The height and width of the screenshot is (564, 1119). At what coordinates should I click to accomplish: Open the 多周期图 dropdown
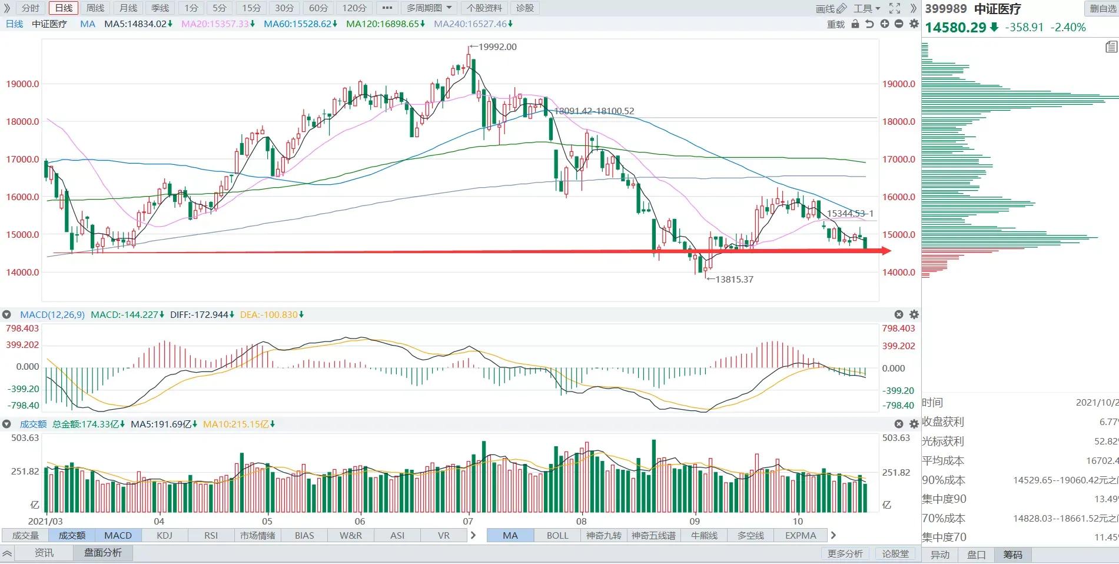pyautogui.click(x=429, y=8)
